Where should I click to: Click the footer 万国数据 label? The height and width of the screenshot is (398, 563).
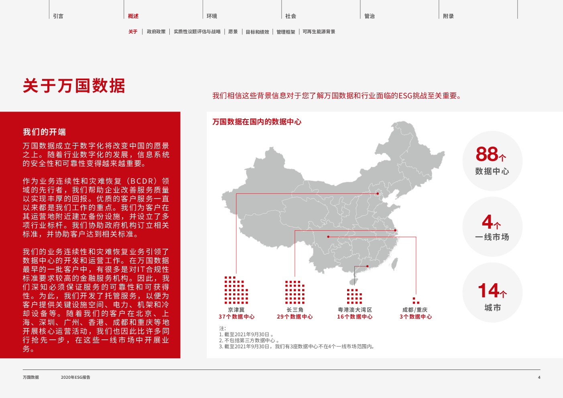click(x=31, y=377)
